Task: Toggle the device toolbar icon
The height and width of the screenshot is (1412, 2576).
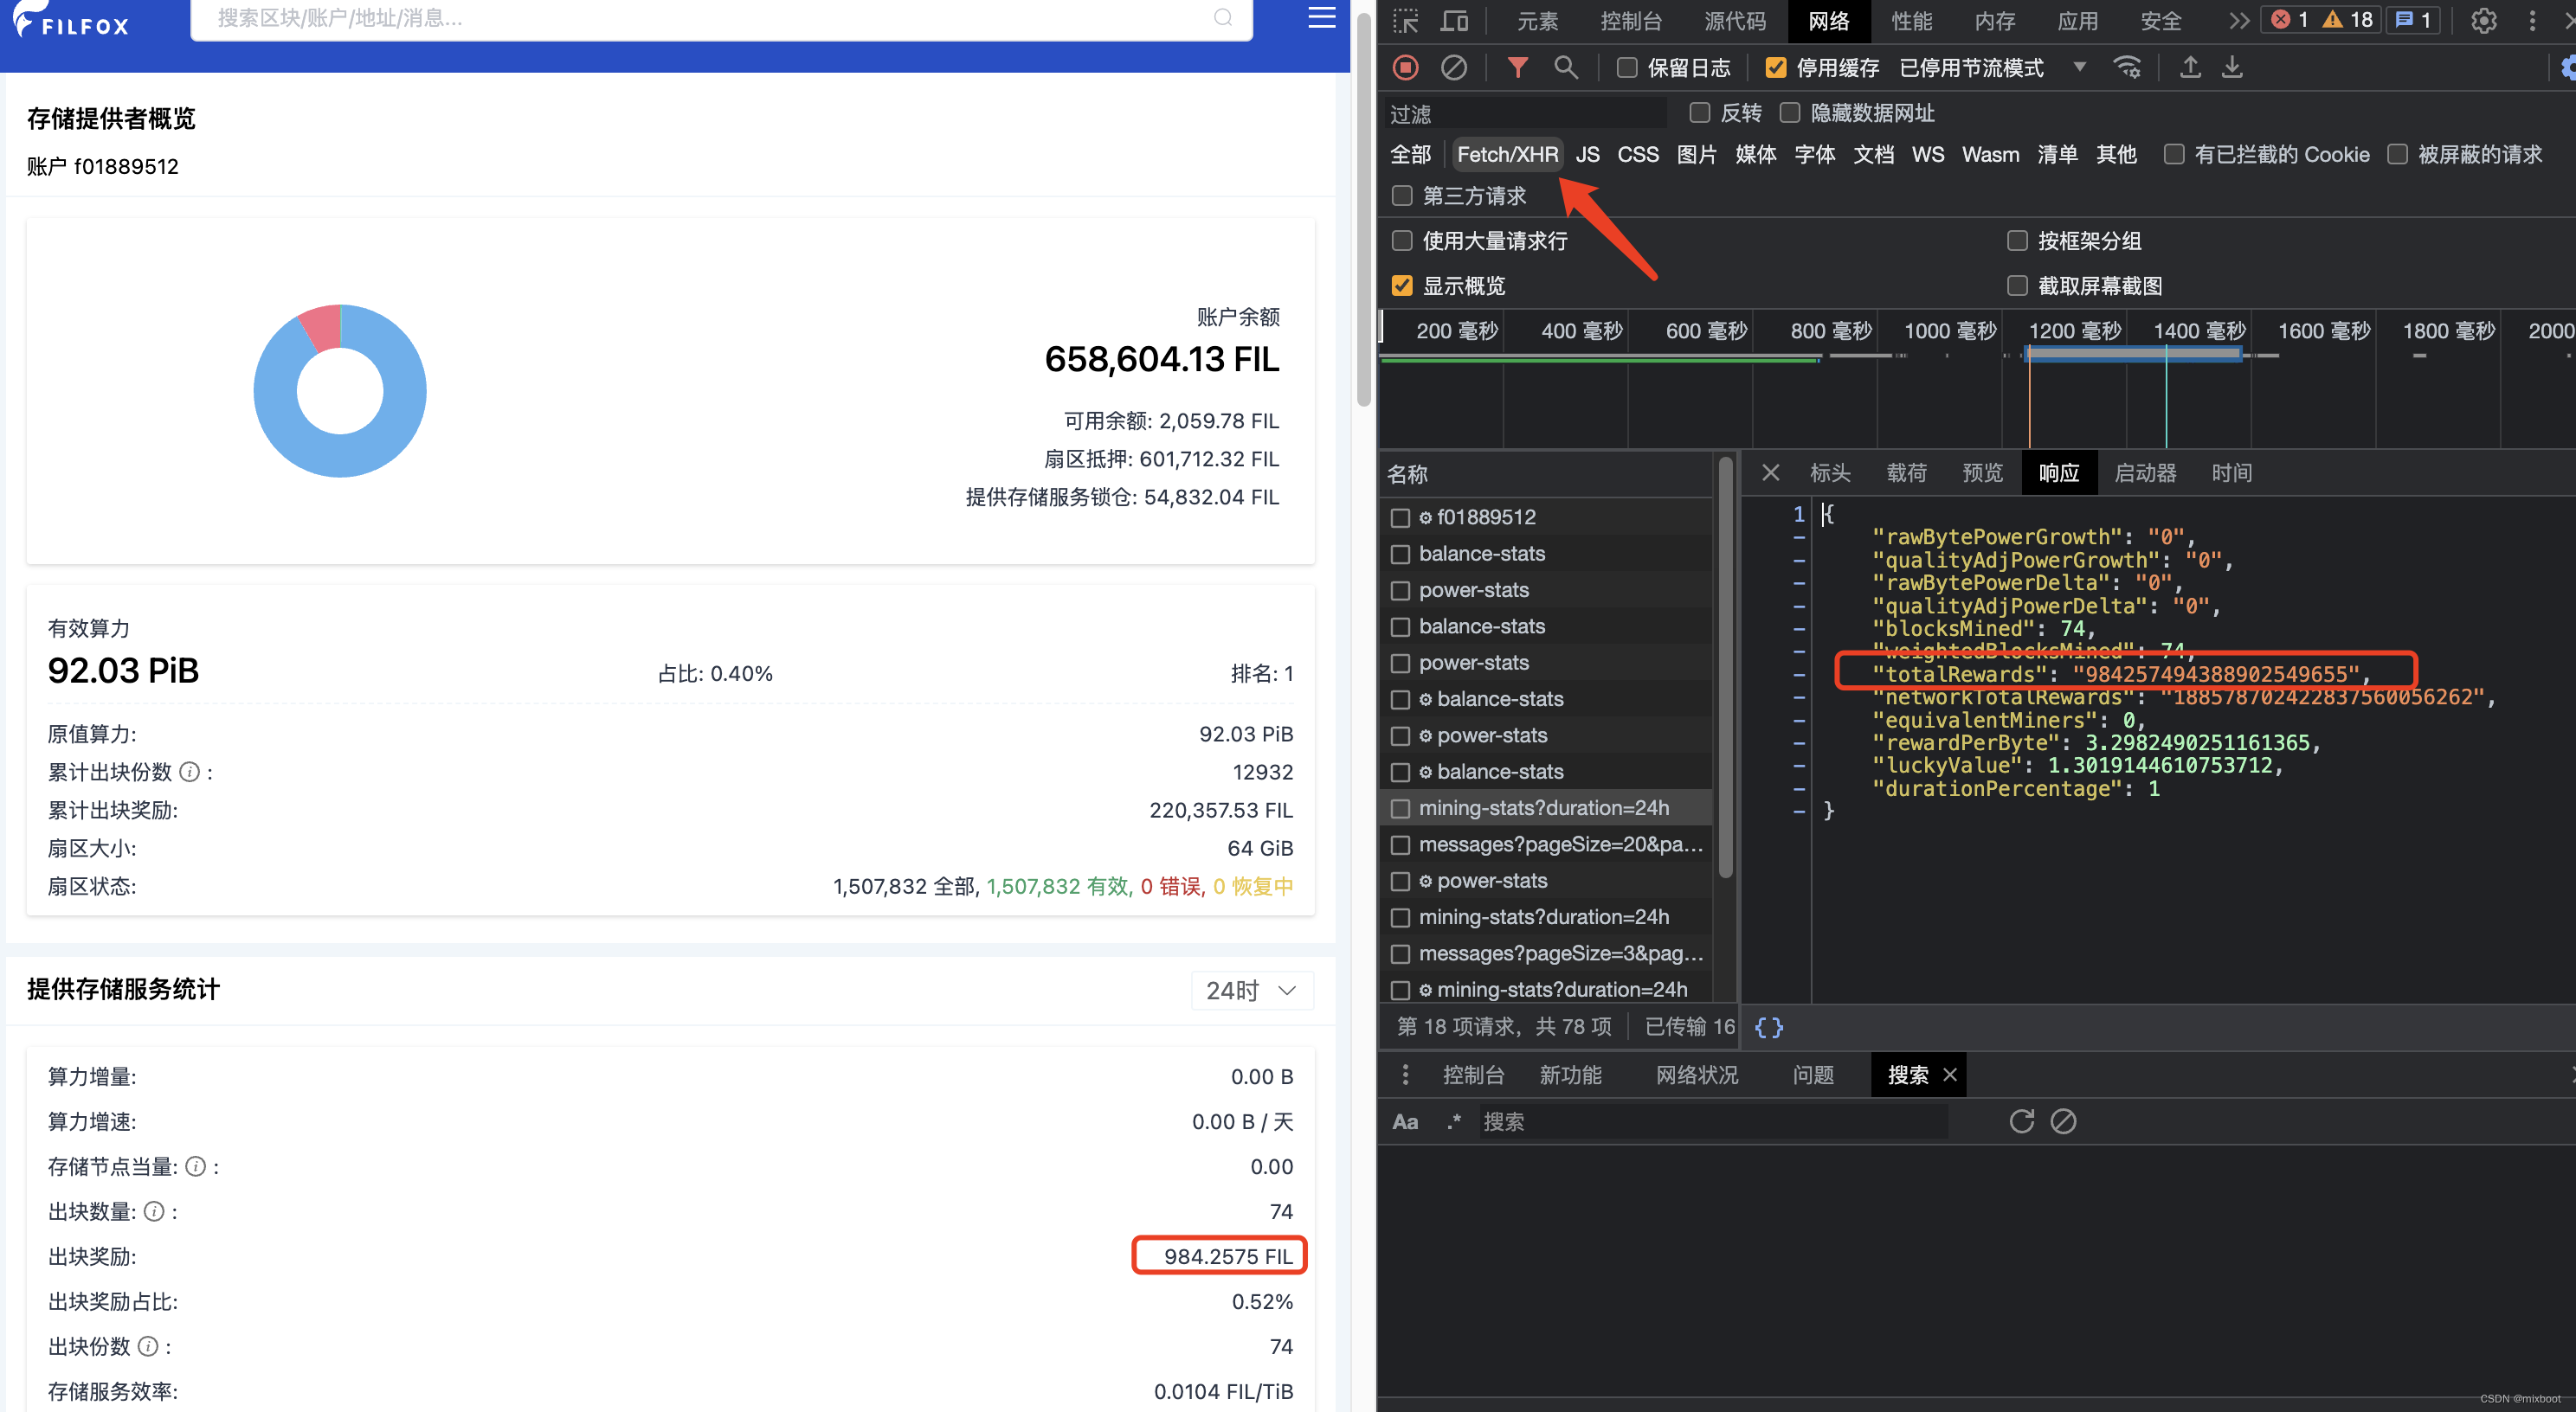Action: pos(1454,21)
